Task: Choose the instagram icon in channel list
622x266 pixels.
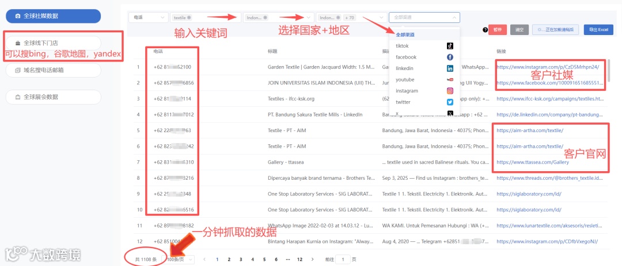Action: 450,91
